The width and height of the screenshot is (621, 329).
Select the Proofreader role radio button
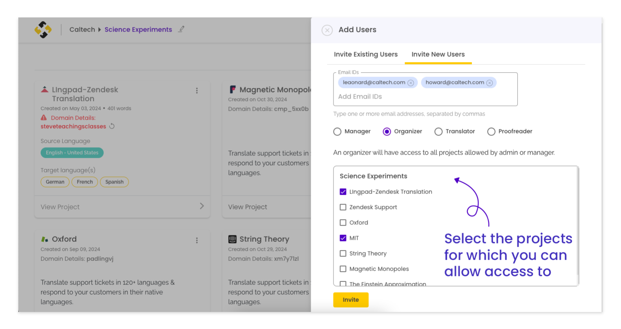(491, 131)
